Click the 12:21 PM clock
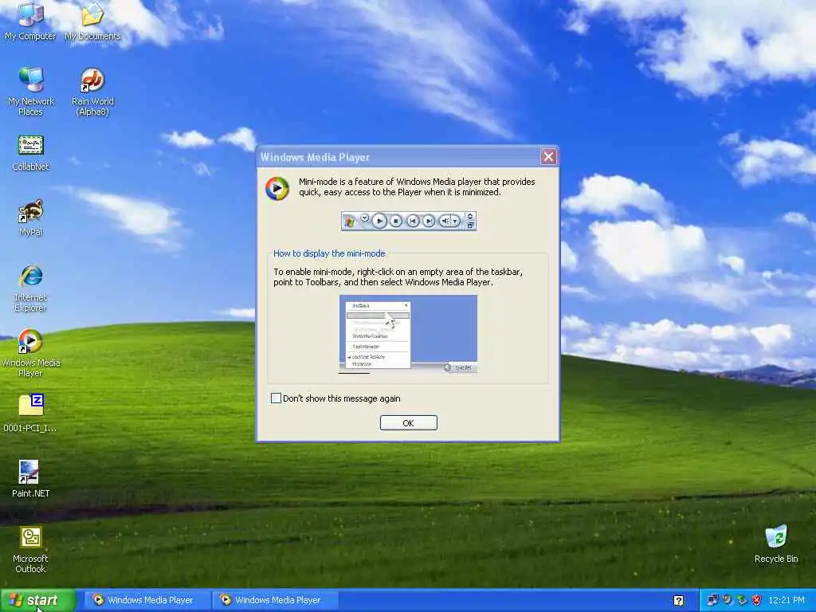816x612 pixels. click(787, 600)
